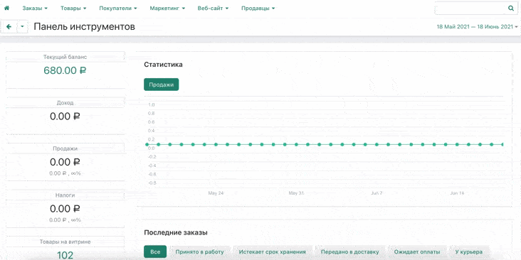This screenshot has height=260, width=521.
Task: Click the search magnifier icon
Action: tap(511, 9)
